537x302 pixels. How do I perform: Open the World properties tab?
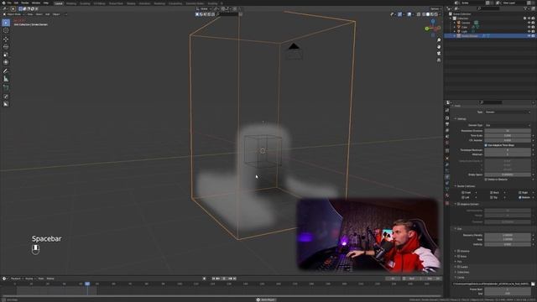point(447,143)
